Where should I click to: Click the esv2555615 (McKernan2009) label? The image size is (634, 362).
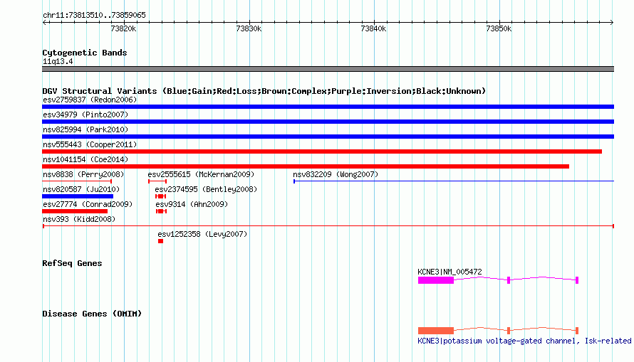click(201, 174)
